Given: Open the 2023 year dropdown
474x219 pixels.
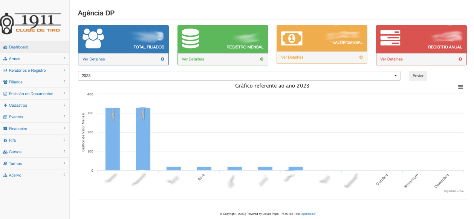Looking at the screenshot, I should click(239, 76).
